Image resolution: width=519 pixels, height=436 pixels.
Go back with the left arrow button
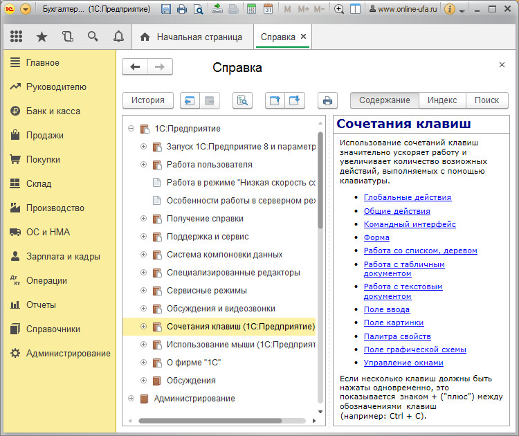click(135, 66)
